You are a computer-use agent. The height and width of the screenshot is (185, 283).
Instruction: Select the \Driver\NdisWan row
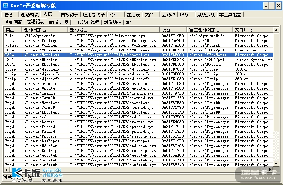[138, 146]
